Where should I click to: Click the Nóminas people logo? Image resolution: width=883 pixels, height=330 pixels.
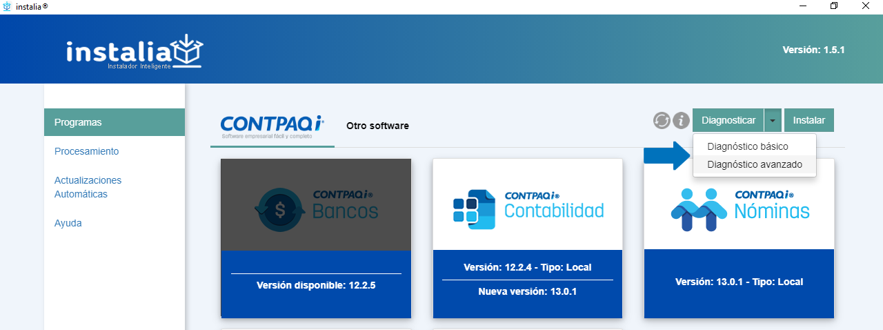pos(700,208)
